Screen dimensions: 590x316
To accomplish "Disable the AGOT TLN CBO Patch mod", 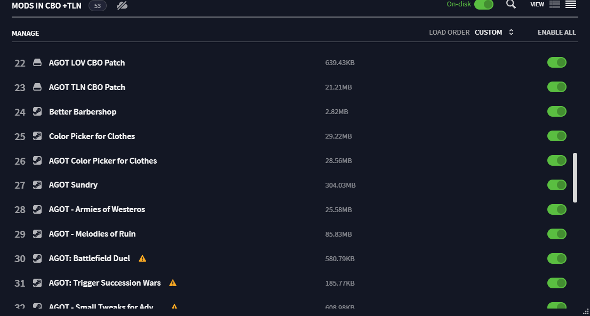I will [x=556, y=87].
